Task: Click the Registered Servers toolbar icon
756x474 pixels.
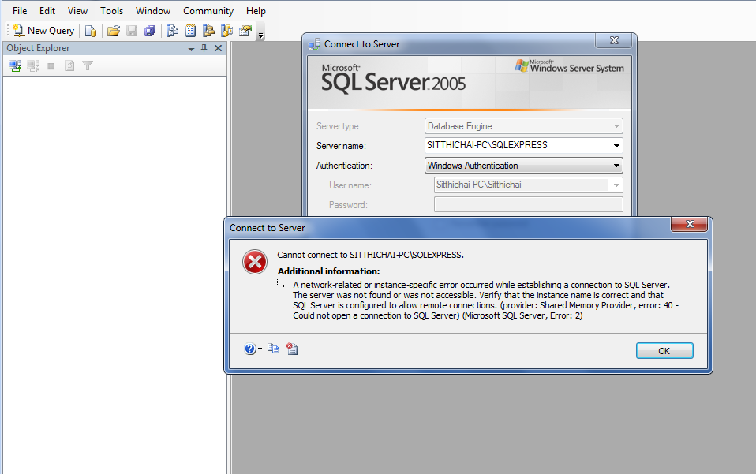Action: pyautogui.click(x=172, y=31)
